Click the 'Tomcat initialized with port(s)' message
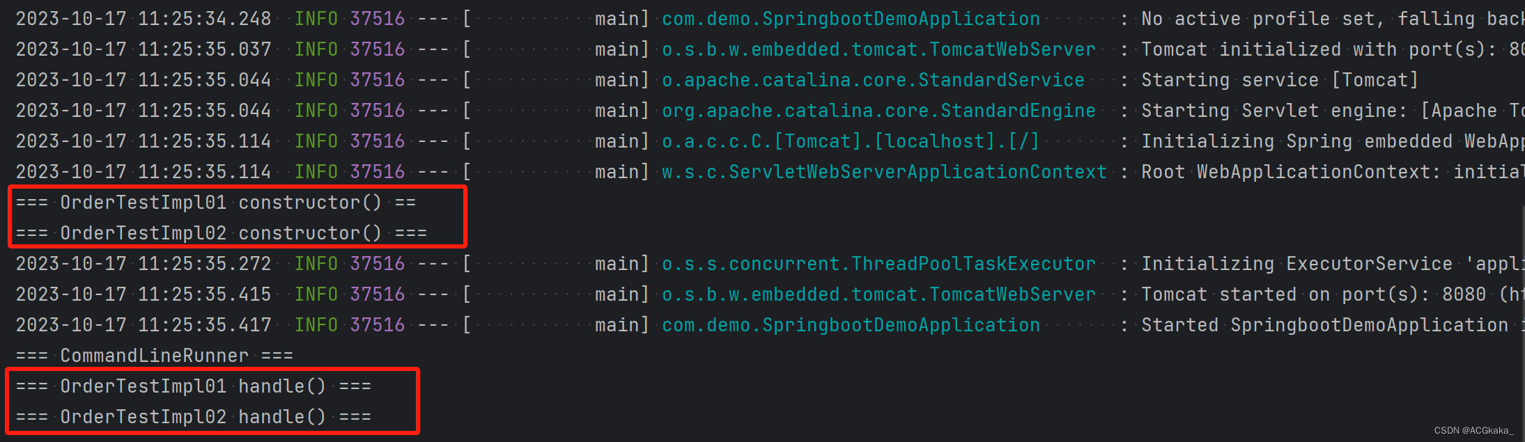This screenshot has width=1525, height=442. [x=1333, y=50]
